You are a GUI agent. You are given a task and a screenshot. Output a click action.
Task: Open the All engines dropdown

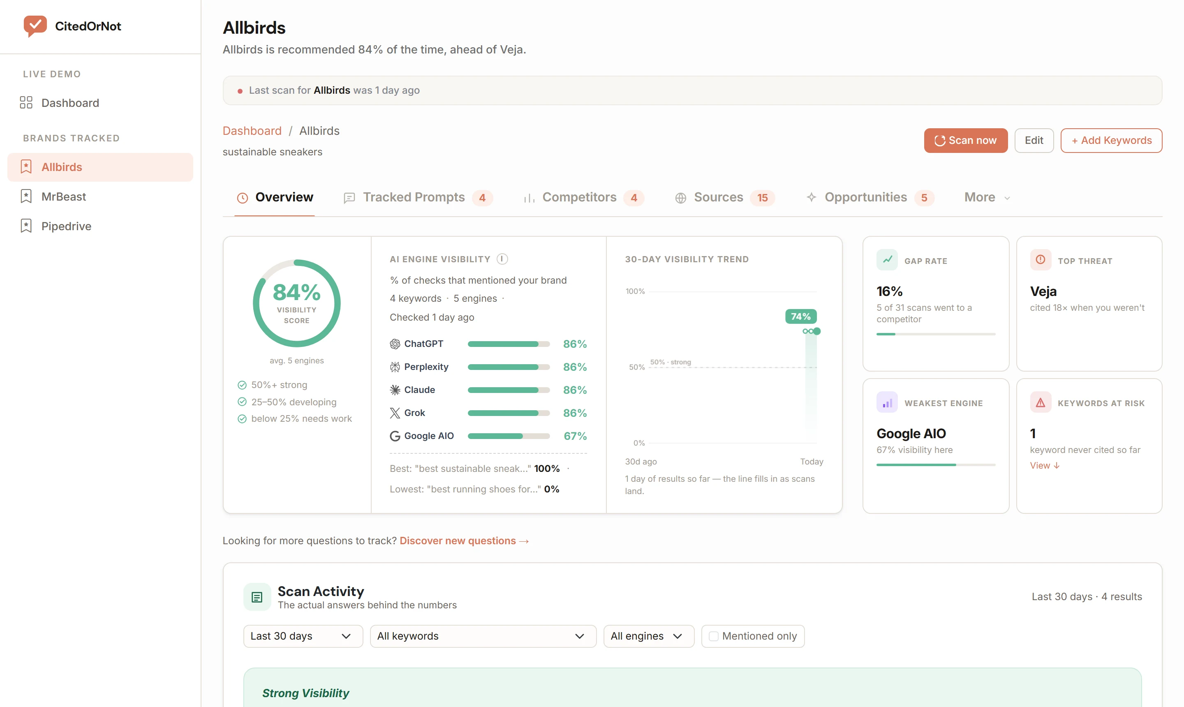(648, 636)
